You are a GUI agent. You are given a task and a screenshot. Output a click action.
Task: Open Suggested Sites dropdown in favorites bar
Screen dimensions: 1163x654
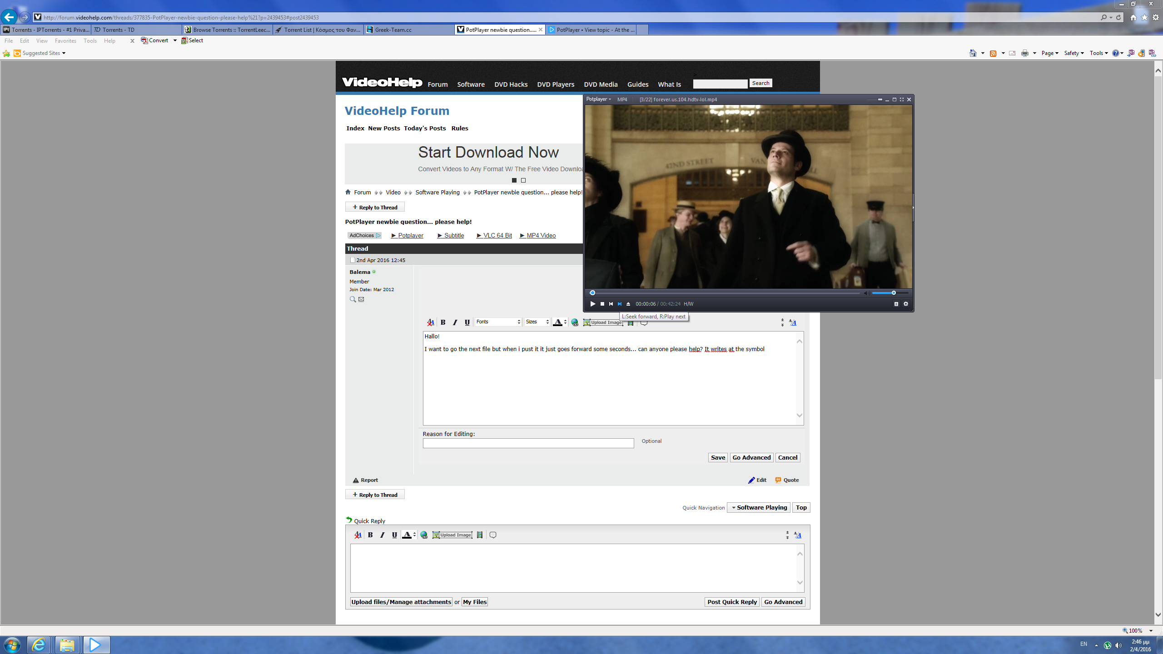(x=44, y=53)
